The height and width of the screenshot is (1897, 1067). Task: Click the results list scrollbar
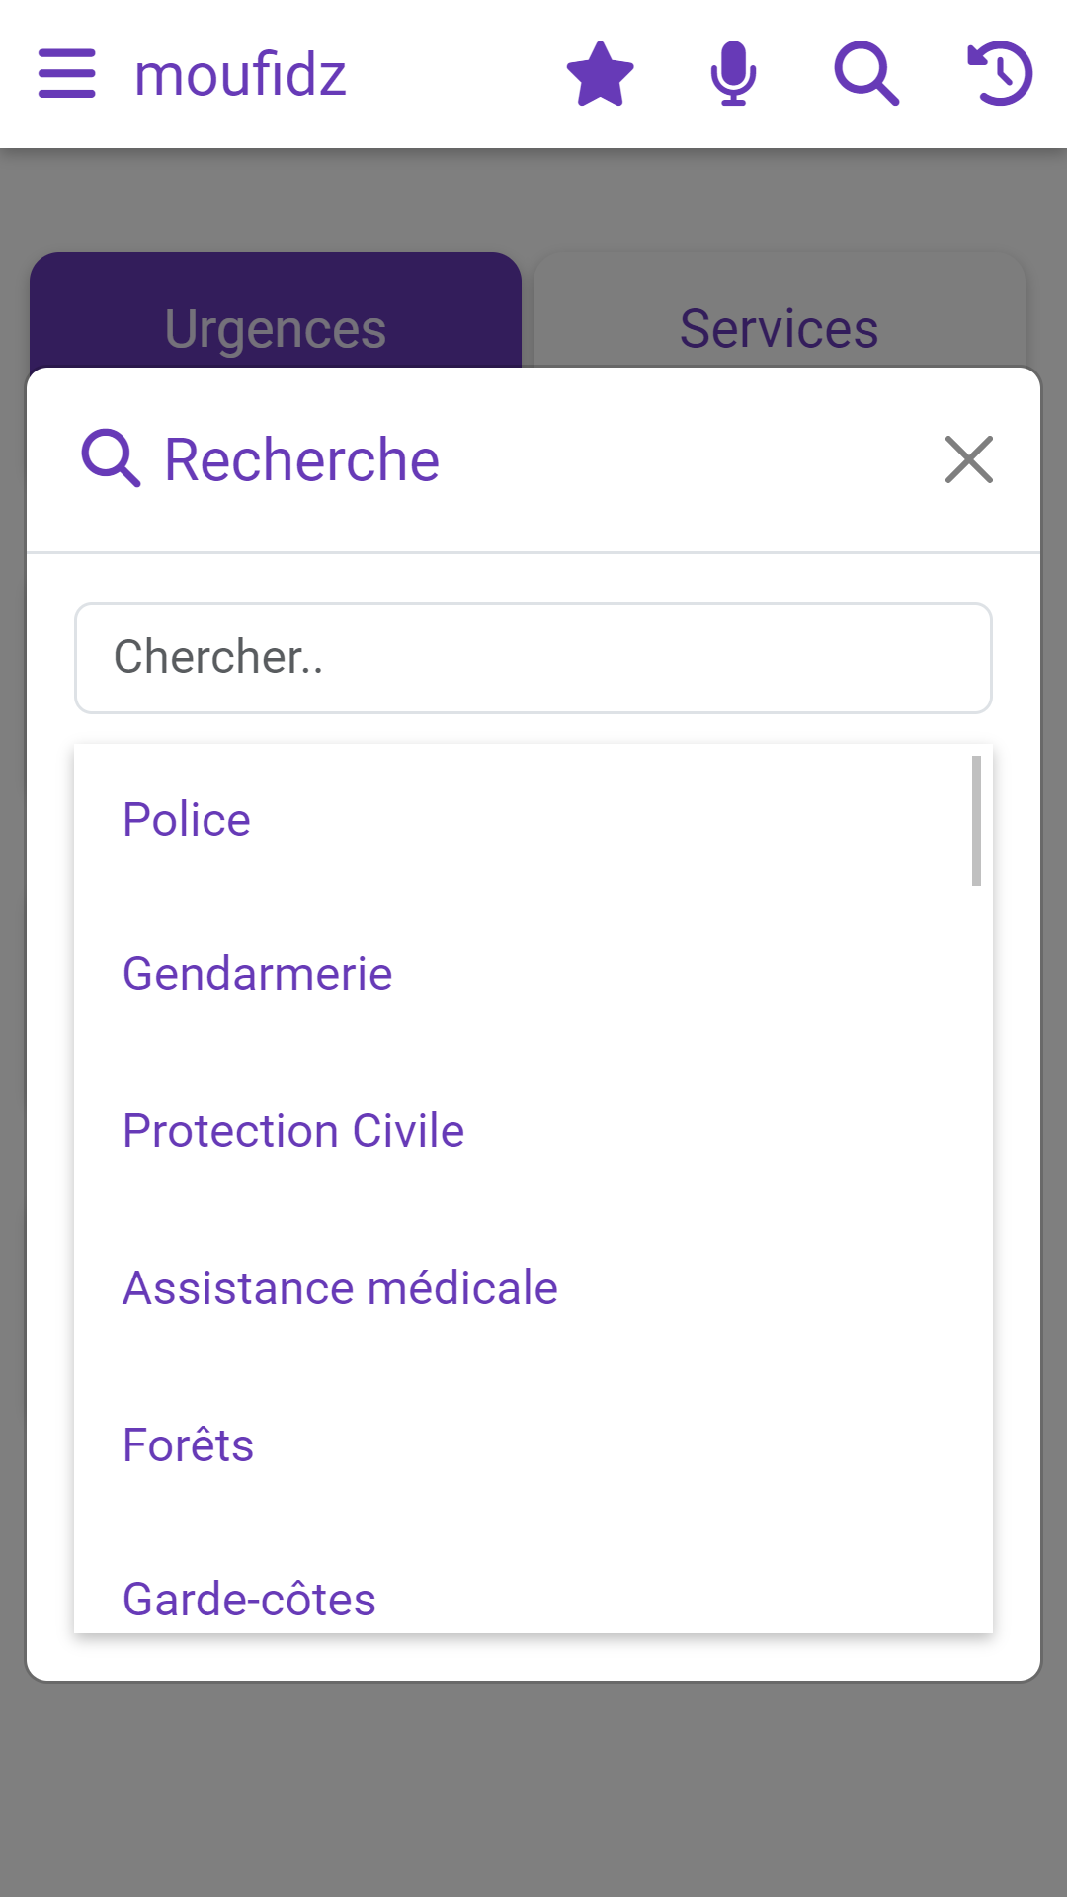tap(976, 821)
